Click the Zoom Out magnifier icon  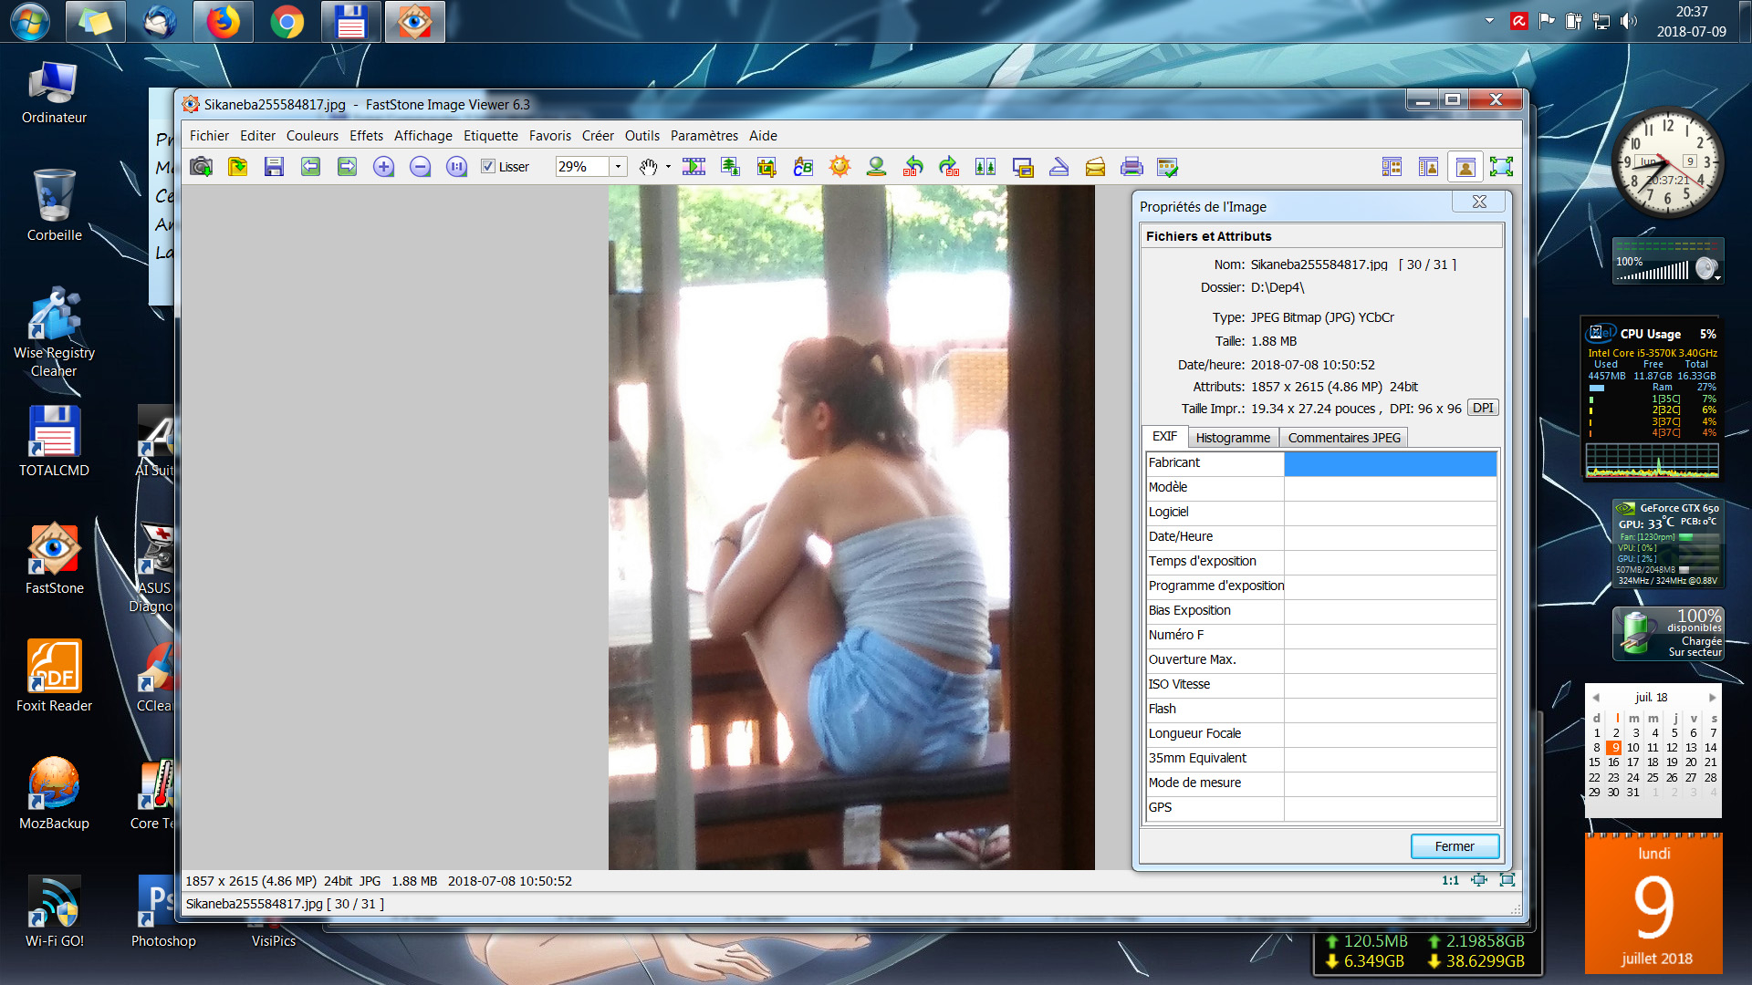click(x=420, y=167)
